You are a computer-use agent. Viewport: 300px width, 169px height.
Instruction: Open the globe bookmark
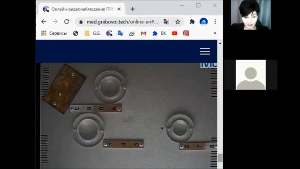(75, 33)
